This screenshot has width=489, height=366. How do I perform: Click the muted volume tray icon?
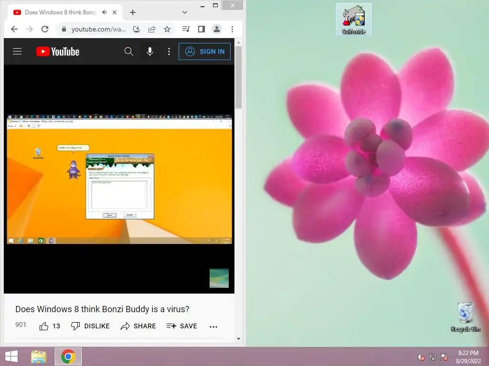pos(421,357)
